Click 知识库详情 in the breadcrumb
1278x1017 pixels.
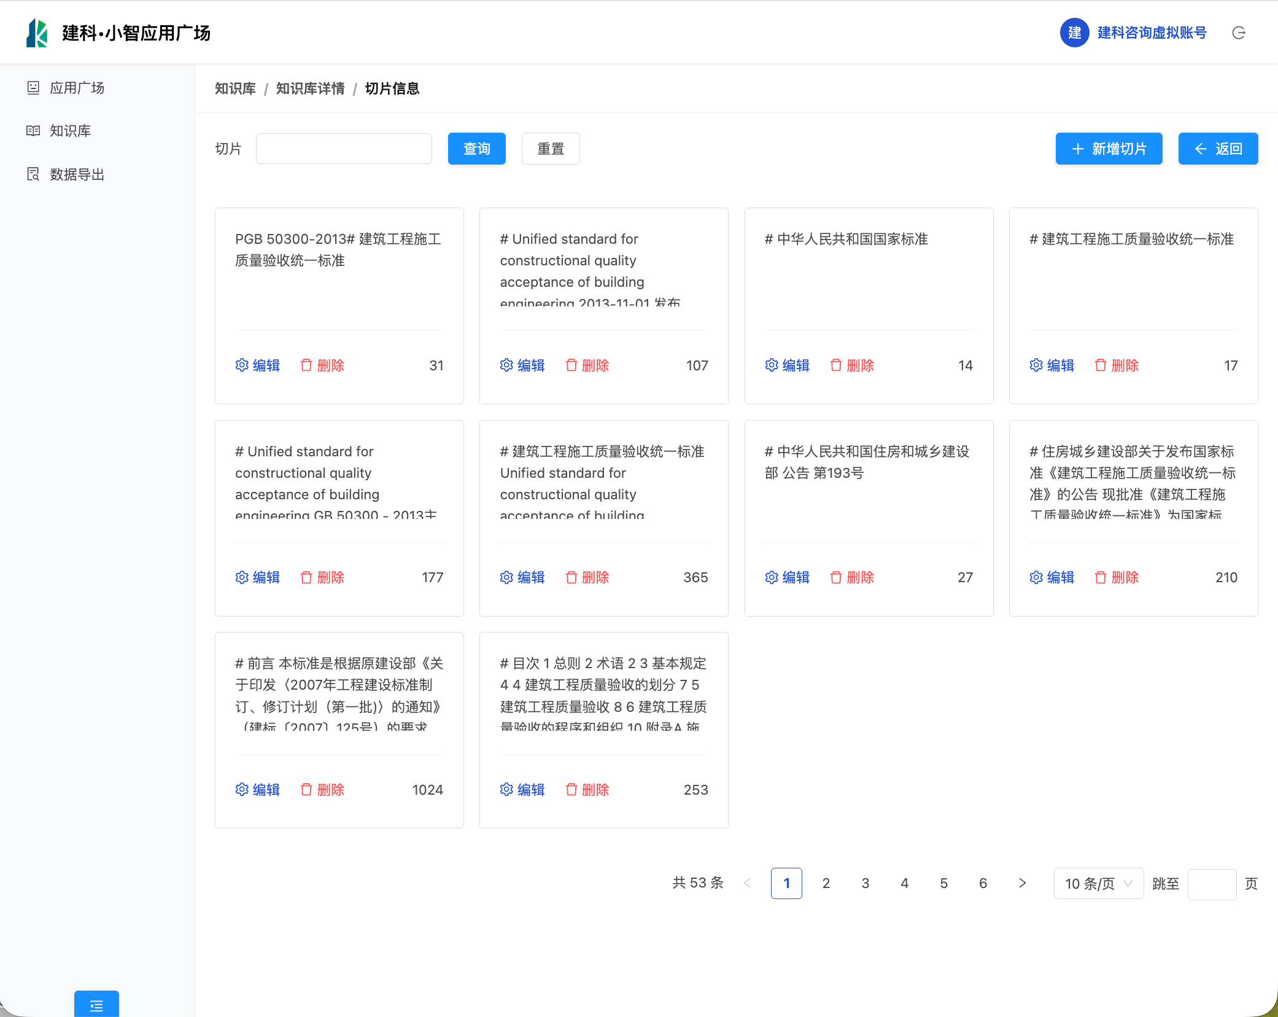[x=310, y=88]
